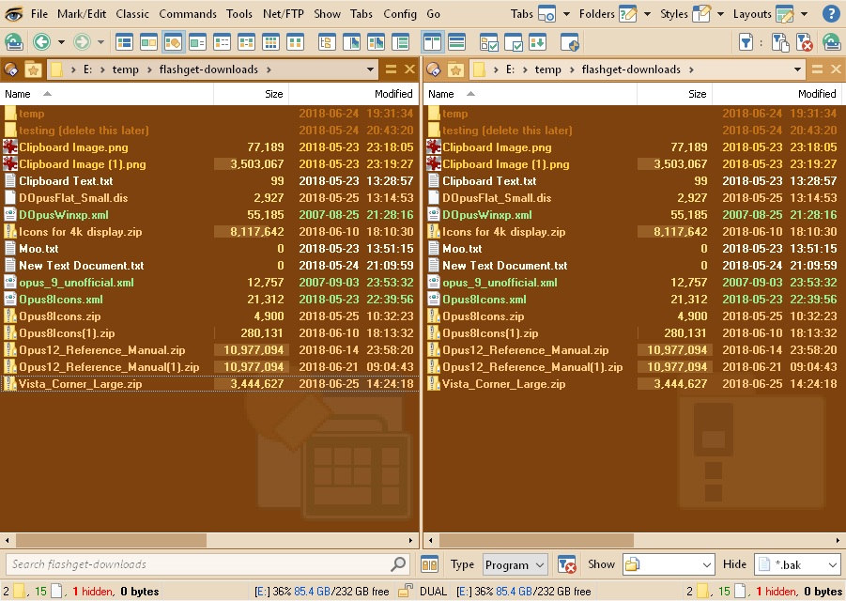Switch to Power mode view icon
846x601 pixels.
click(222, 42)
